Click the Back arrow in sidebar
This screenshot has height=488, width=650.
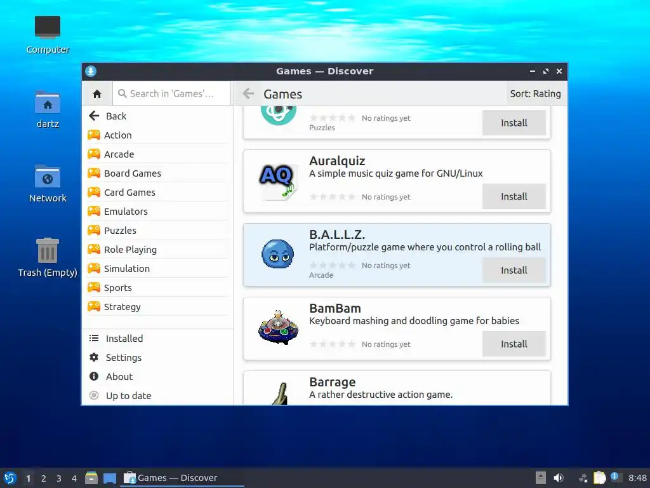click(x=94, y=116)
